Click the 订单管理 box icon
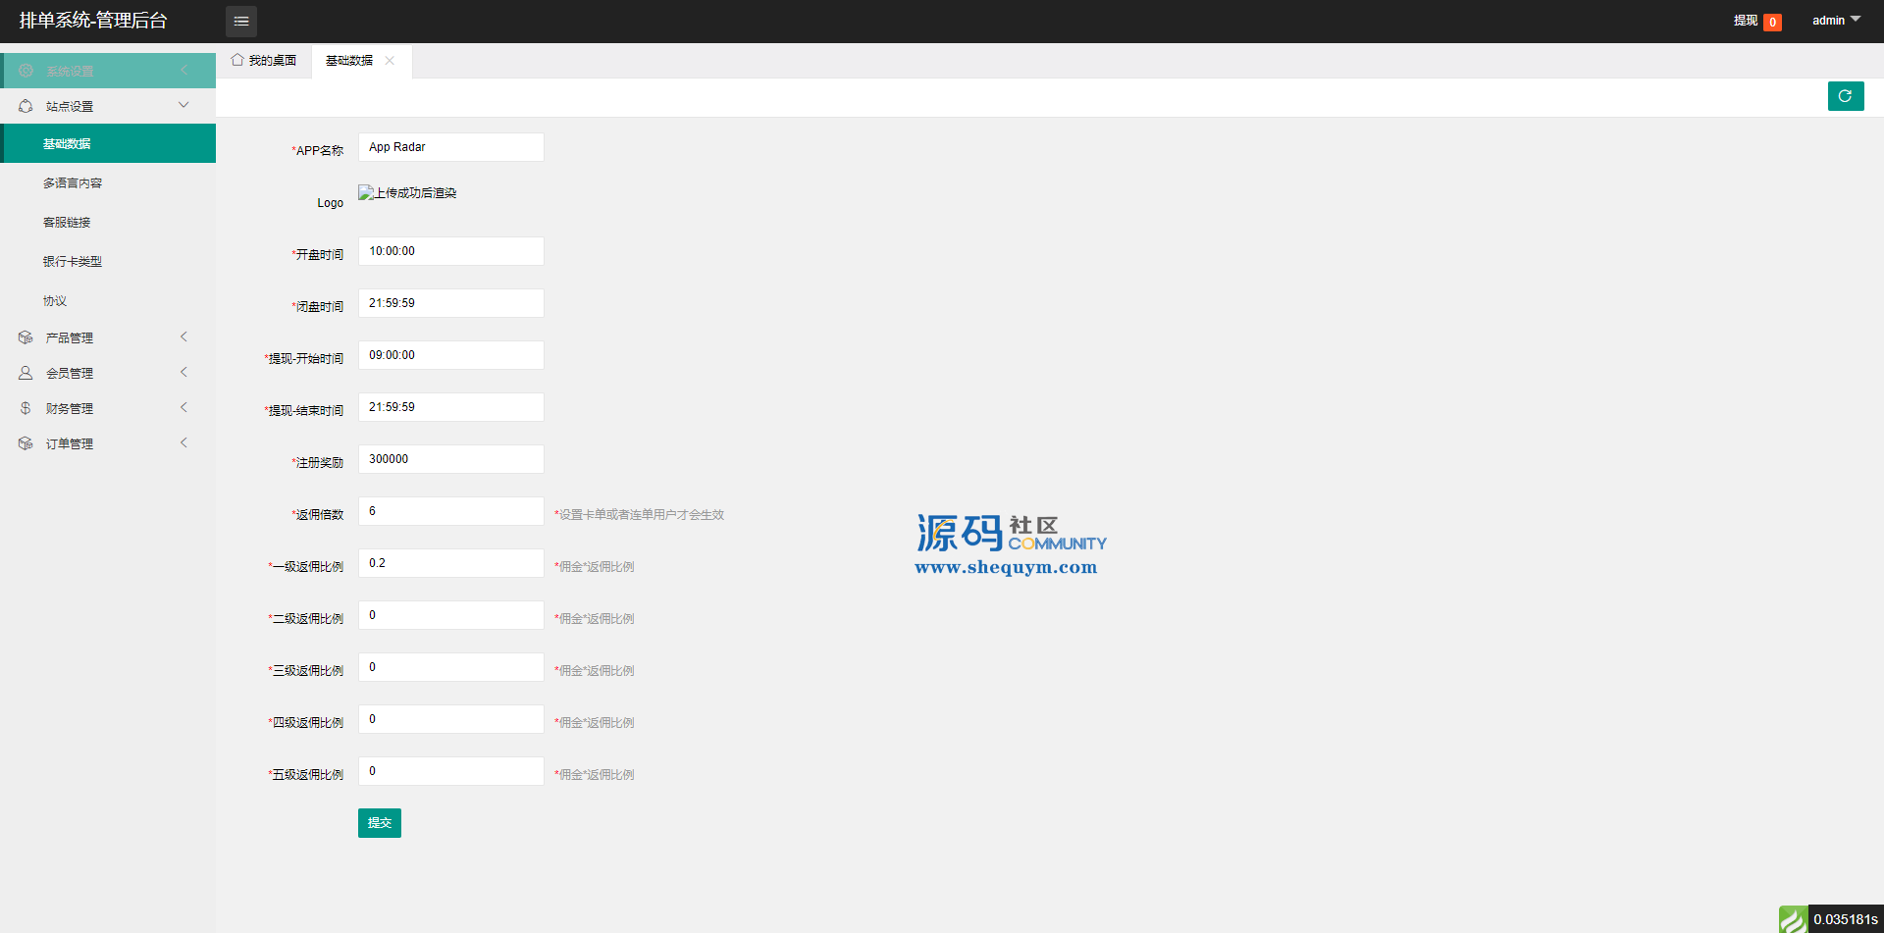Screen dimensions: 1884x933 26,443
